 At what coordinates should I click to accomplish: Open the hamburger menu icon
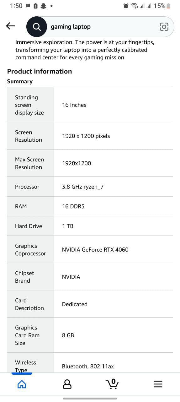click(x=158, y=384)
